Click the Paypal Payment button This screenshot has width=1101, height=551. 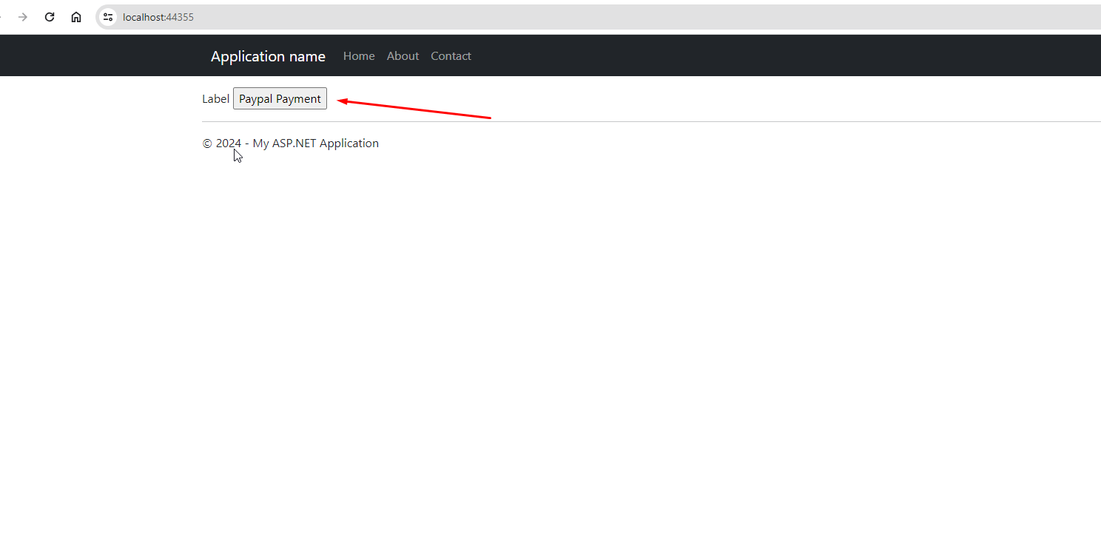(x=280, y=99)
